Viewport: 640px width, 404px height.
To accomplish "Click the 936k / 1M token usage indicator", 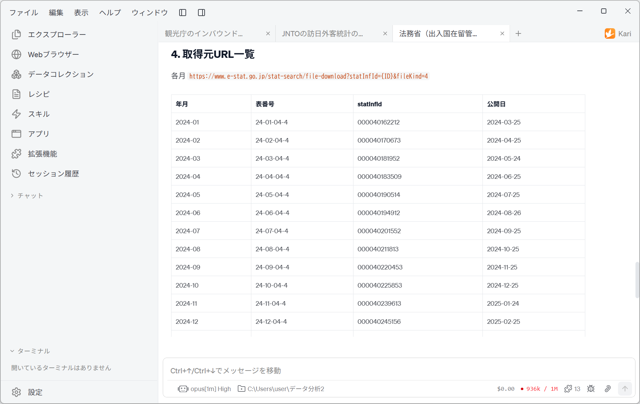I will pos(539,389).
